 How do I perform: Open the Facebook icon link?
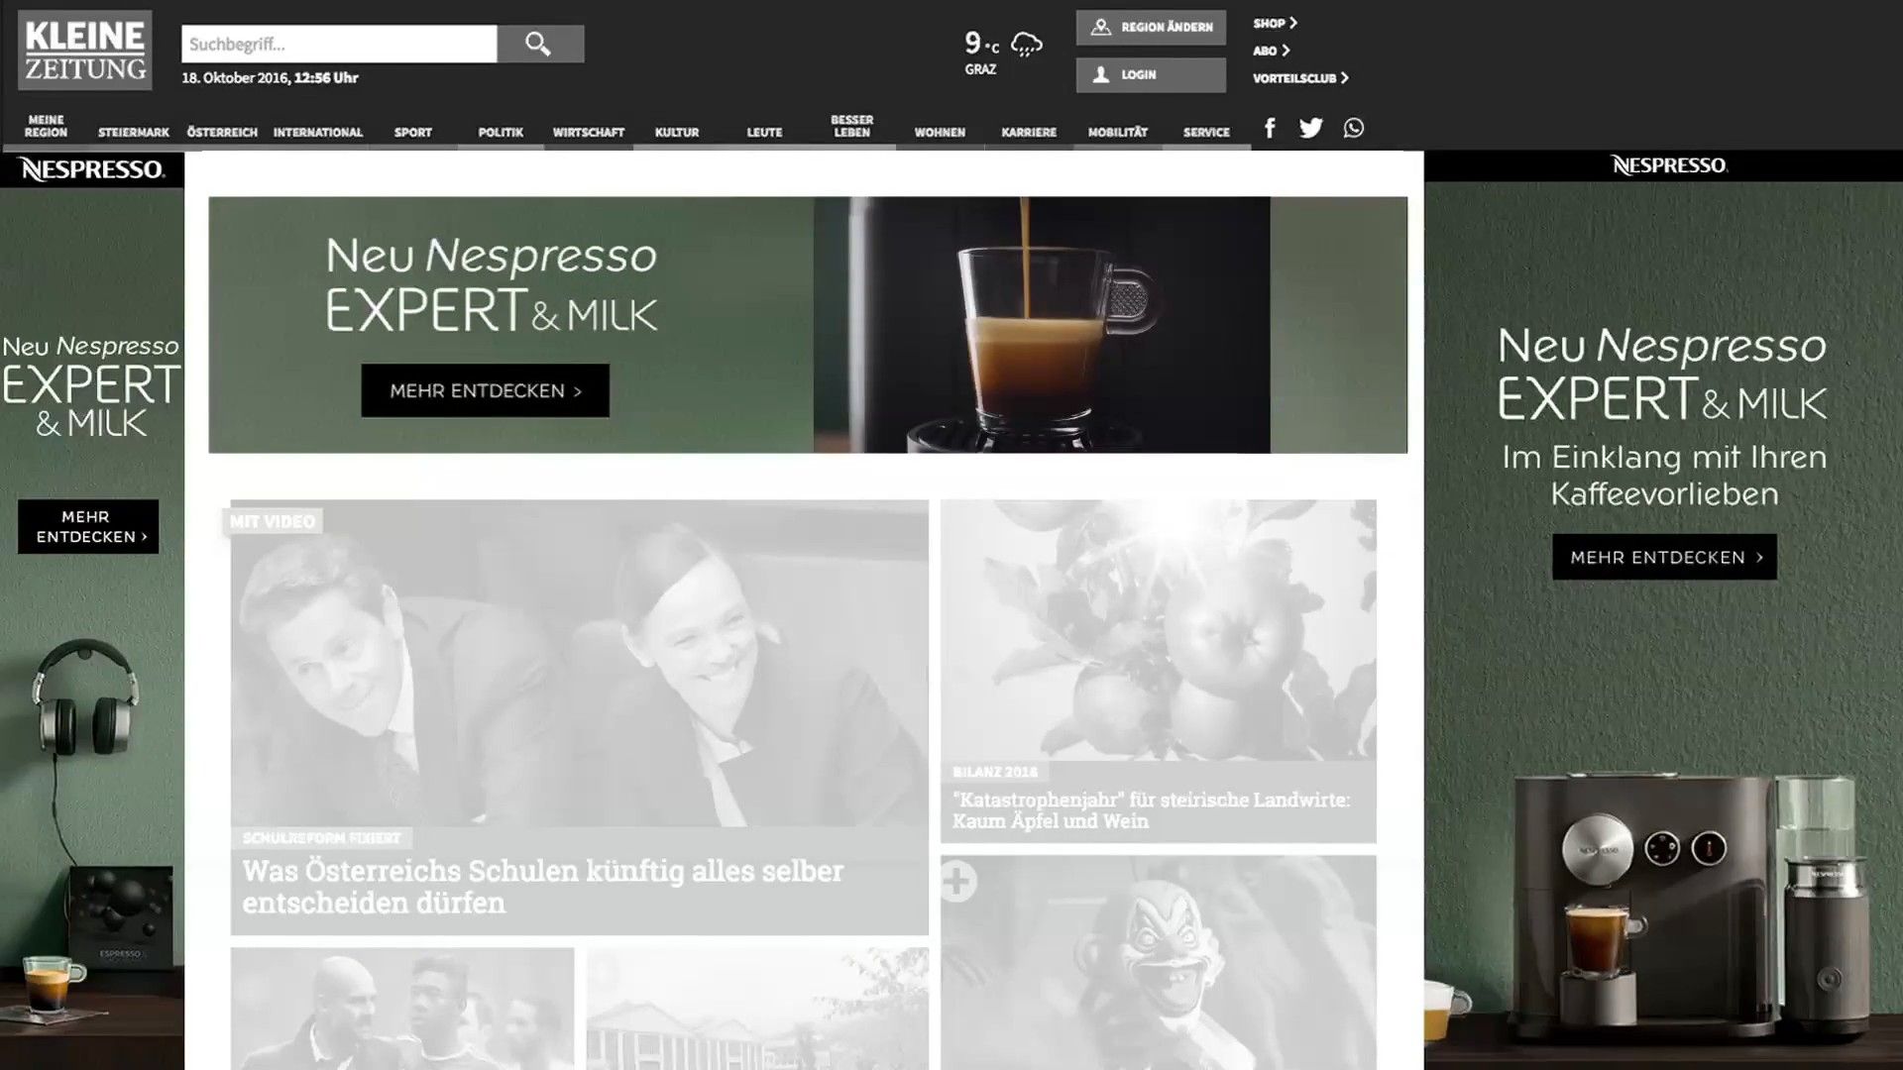[1270, 128]
